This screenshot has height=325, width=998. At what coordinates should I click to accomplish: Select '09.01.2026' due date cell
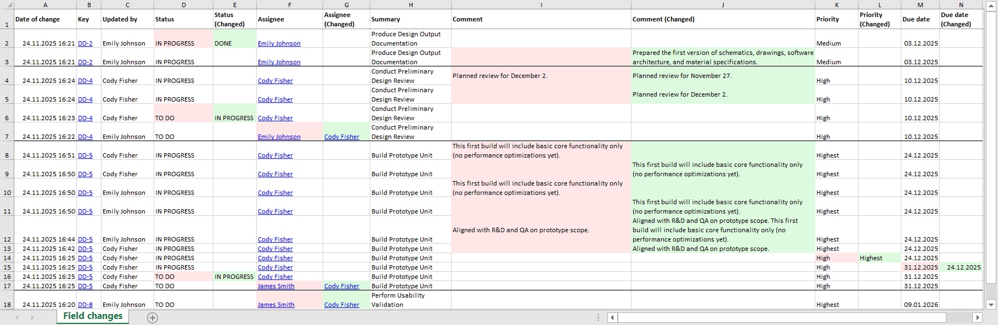[920, 300]
